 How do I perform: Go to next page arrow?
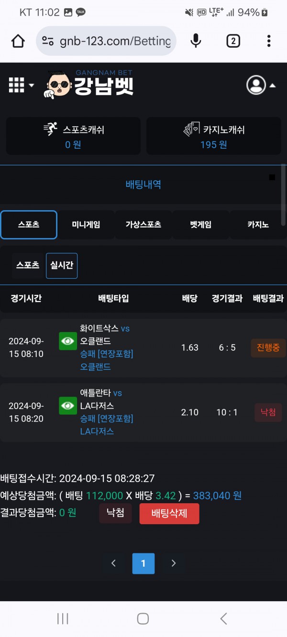(174, 563)
